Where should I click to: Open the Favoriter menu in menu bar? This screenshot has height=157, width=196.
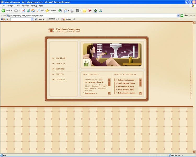pyautogui.click(x=25, y=5)
